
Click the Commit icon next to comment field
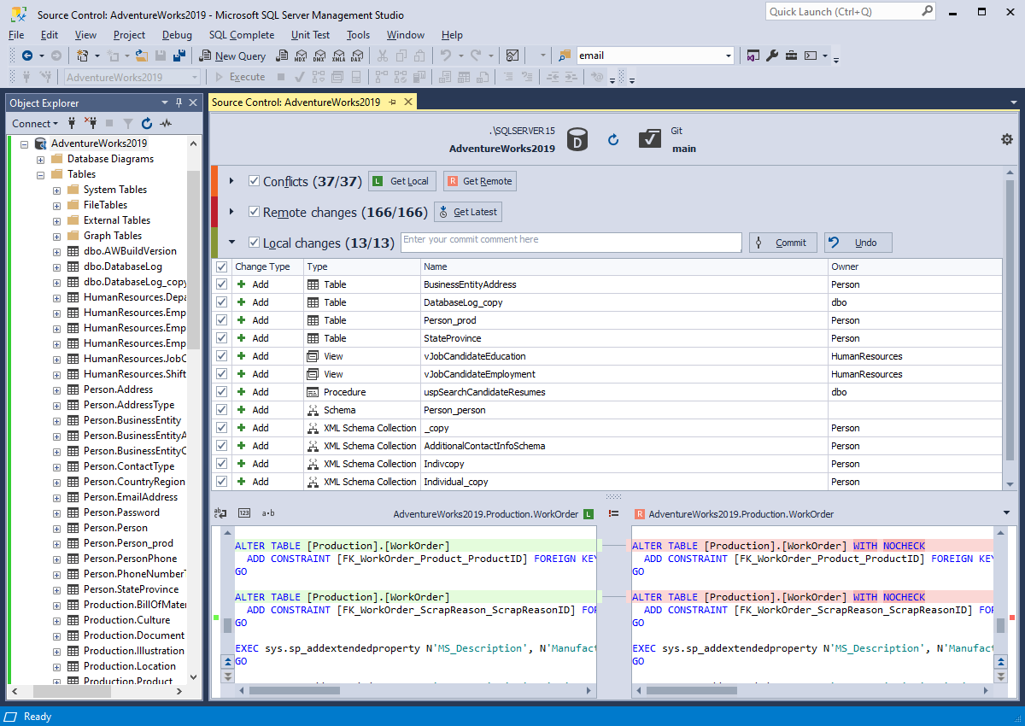(x=759, y=242)
